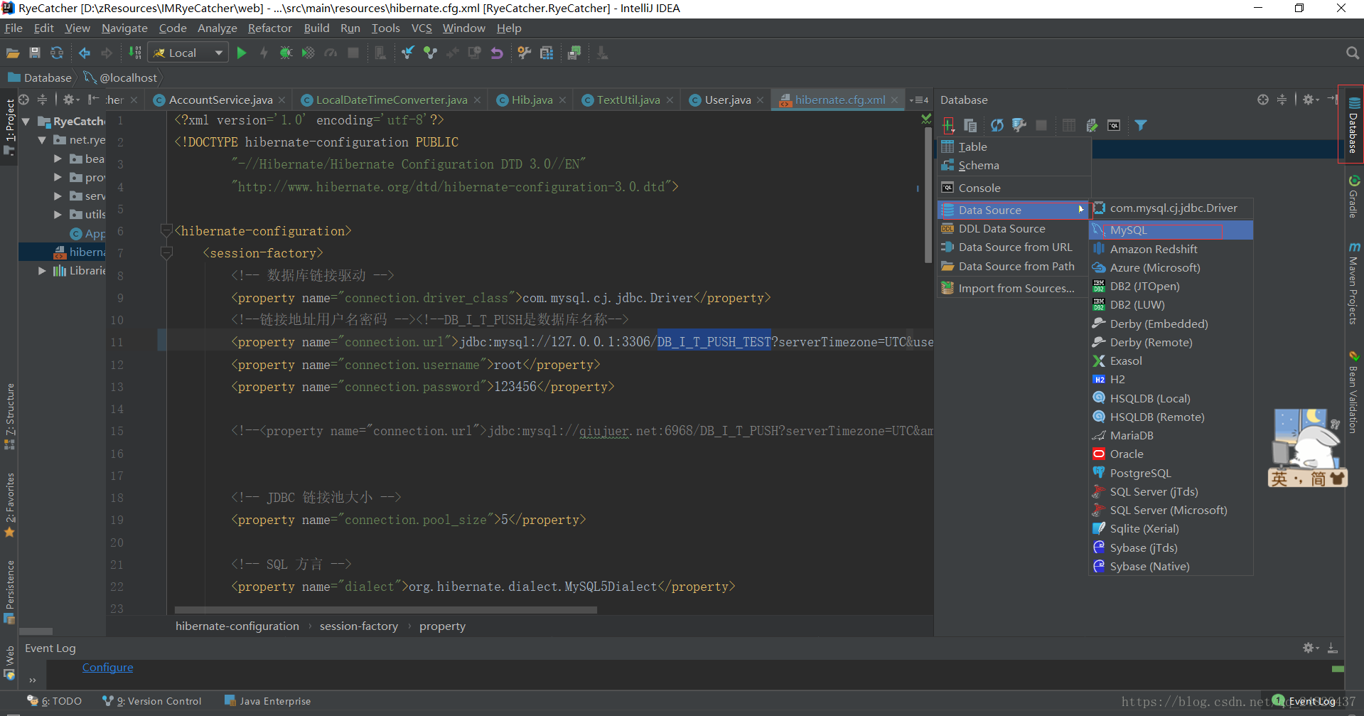Expand the serv folder in project tree

tap(58, 196)
